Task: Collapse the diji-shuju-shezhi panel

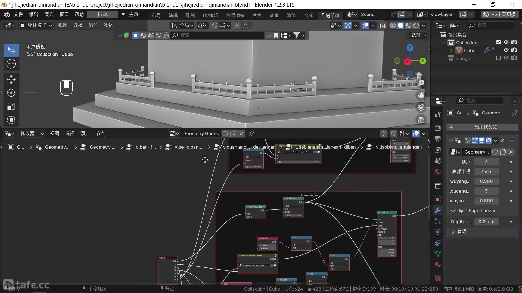Action: click(453, 211)
